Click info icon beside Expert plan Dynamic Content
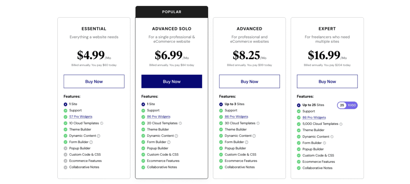The width and height of the screenshot is (410, 184). [x=332, y=137]
